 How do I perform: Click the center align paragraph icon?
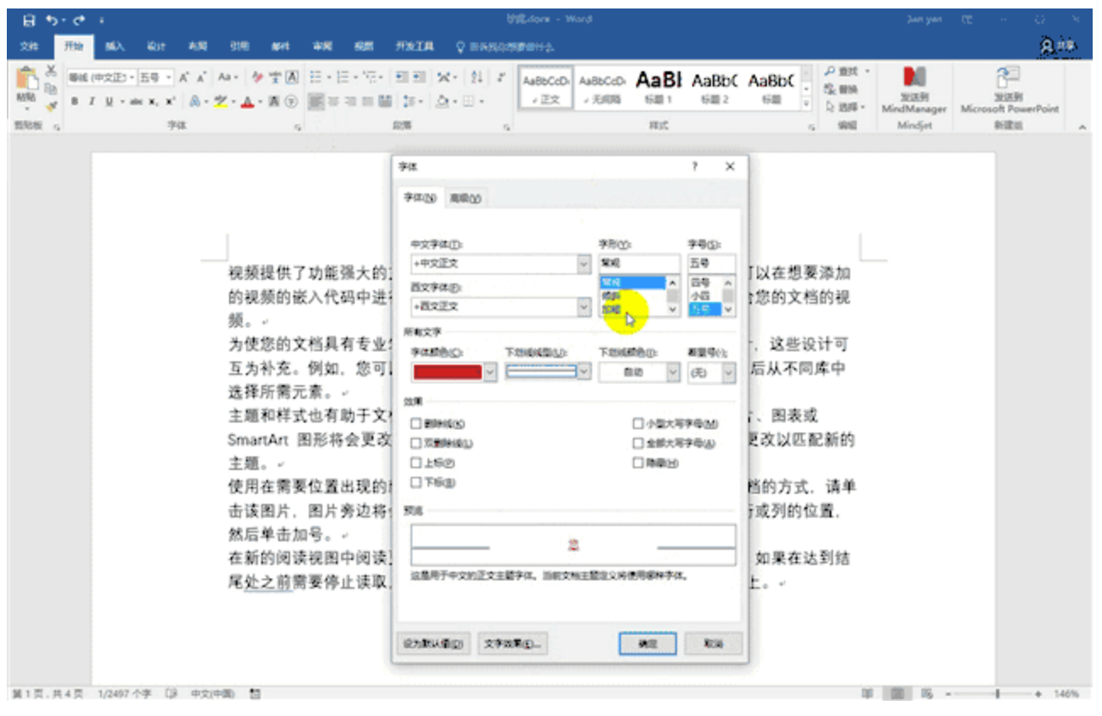pyautogui.click(x=334, y=101)
